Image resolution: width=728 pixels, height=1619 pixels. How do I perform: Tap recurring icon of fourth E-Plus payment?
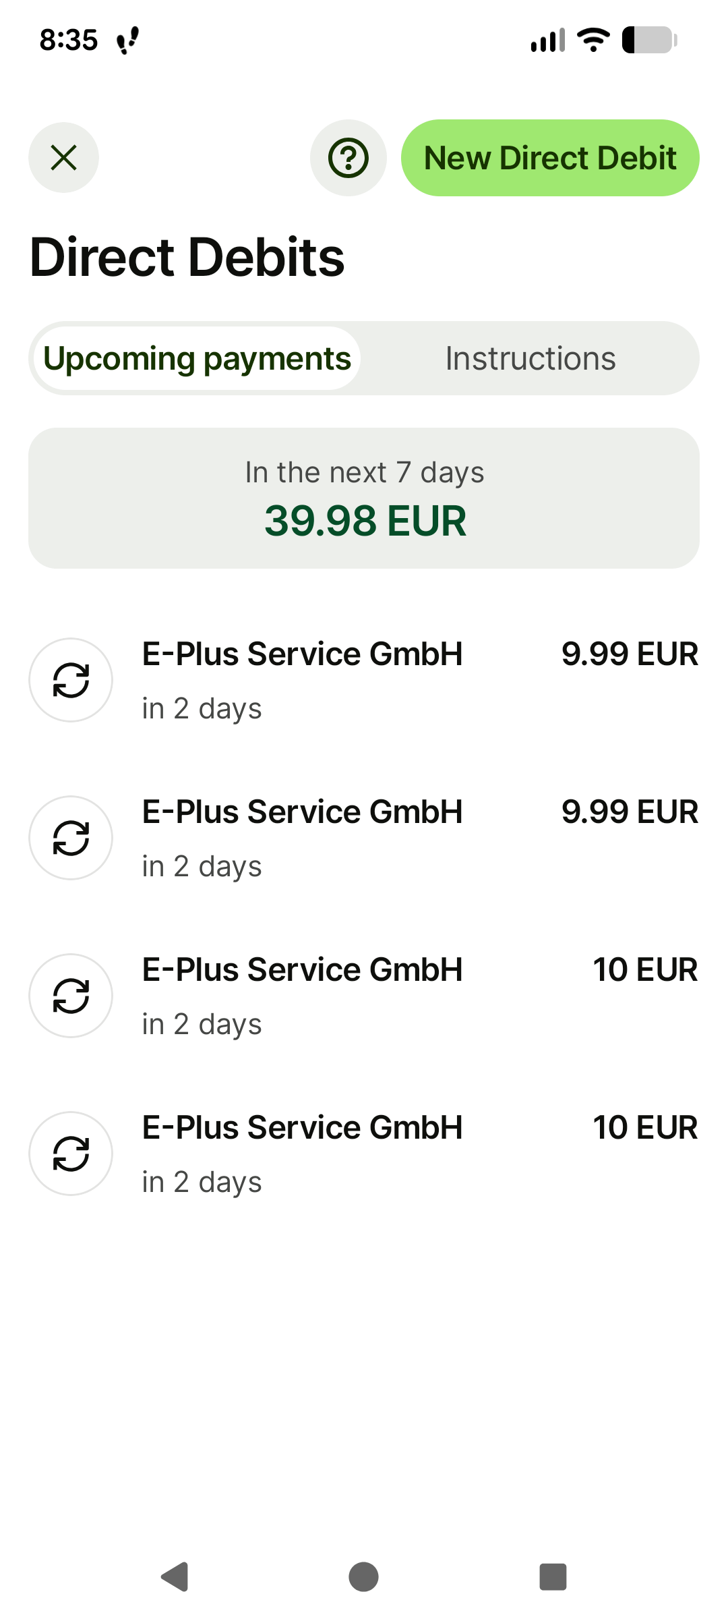(x=71, y=1154)
